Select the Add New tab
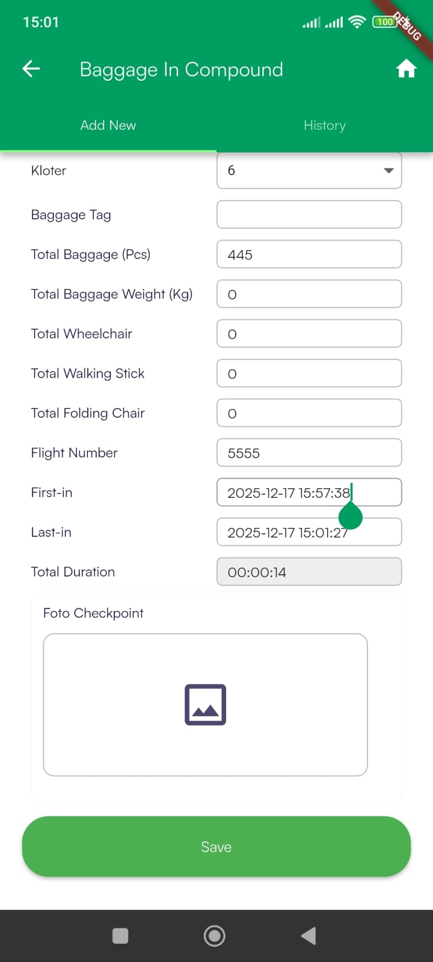This screenshot has width=433, height=962. click(108, 125)
